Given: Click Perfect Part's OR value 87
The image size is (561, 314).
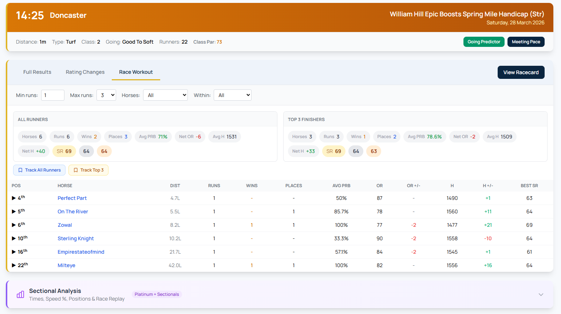Looking at the screenshot, I should click(x=380, y=198).
